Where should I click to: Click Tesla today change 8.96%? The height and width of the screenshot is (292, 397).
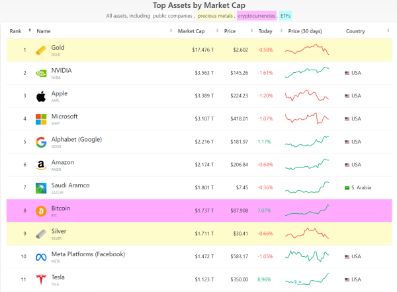[x=264, y=279]
